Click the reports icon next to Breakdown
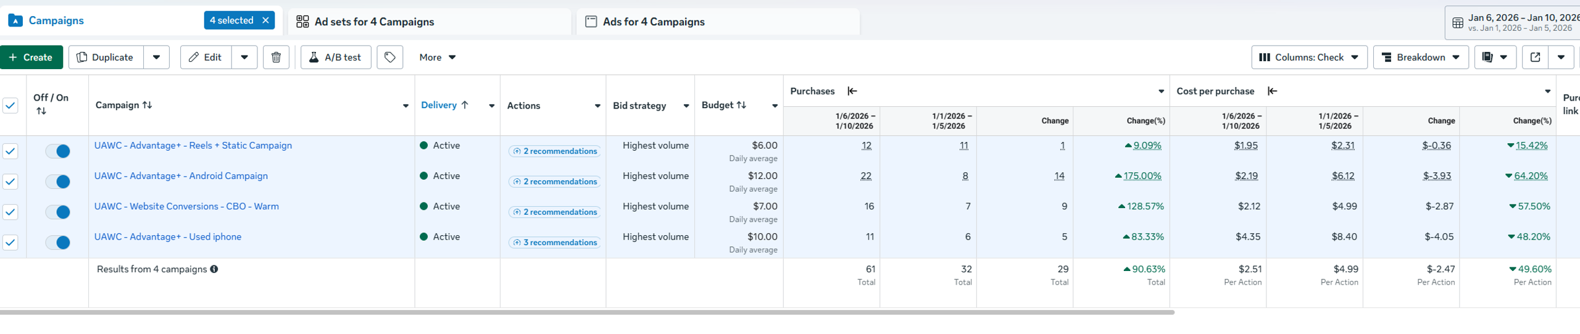Screen dimensions: 1580x334 click(1488, 57)
